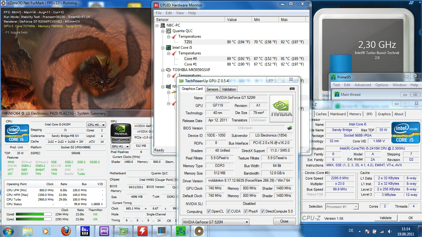This screenshot has height=237, width=422.
Task: Toggle the CUDA checkbox in GPU-Z
Action: 228,211
